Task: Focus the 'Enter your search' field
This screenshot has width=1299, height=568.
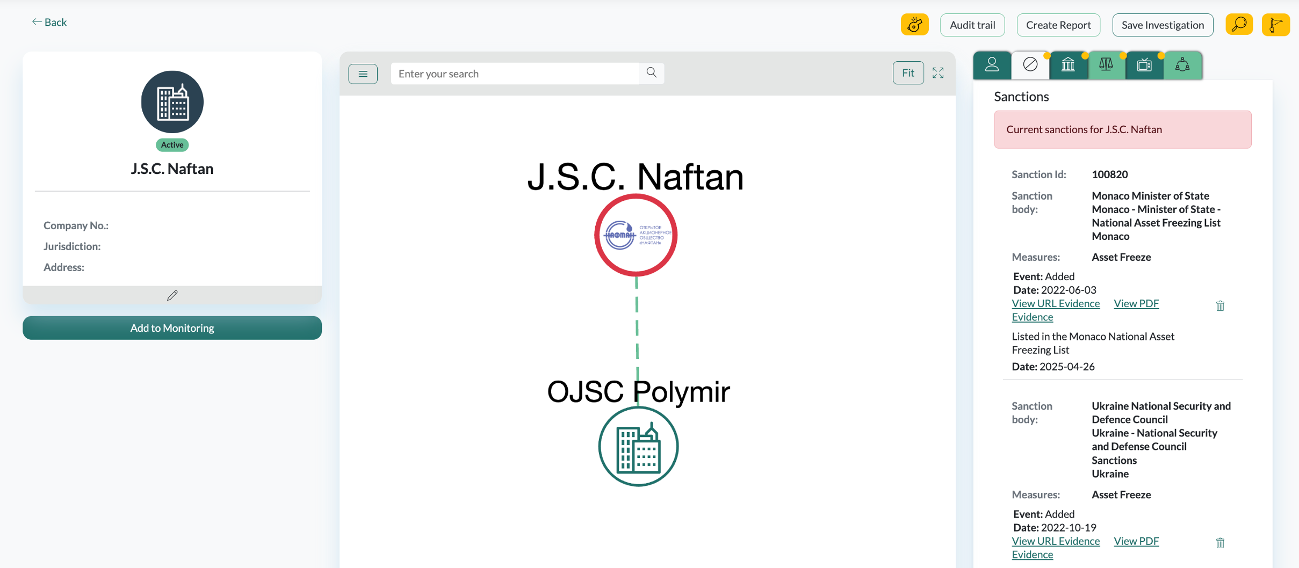Action: 514,74
